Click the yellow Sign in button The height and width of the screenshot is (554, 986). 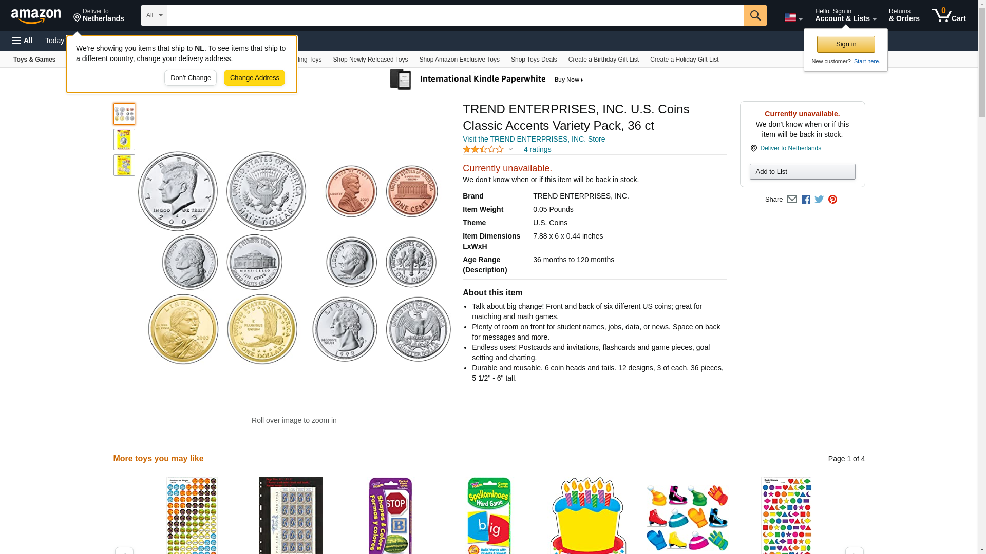846,44
